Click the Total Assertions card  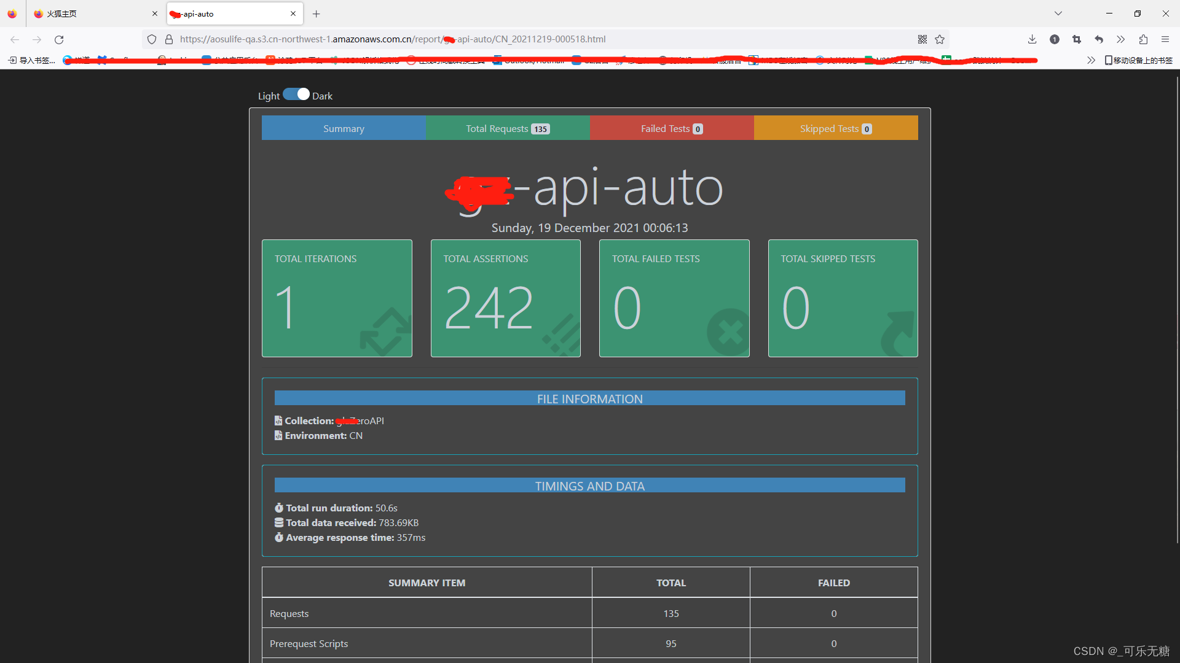[x=506, y=298]
